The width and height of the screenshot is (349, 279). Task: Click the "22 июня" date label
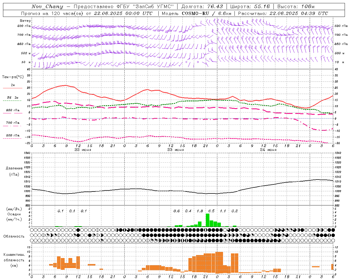83,150
